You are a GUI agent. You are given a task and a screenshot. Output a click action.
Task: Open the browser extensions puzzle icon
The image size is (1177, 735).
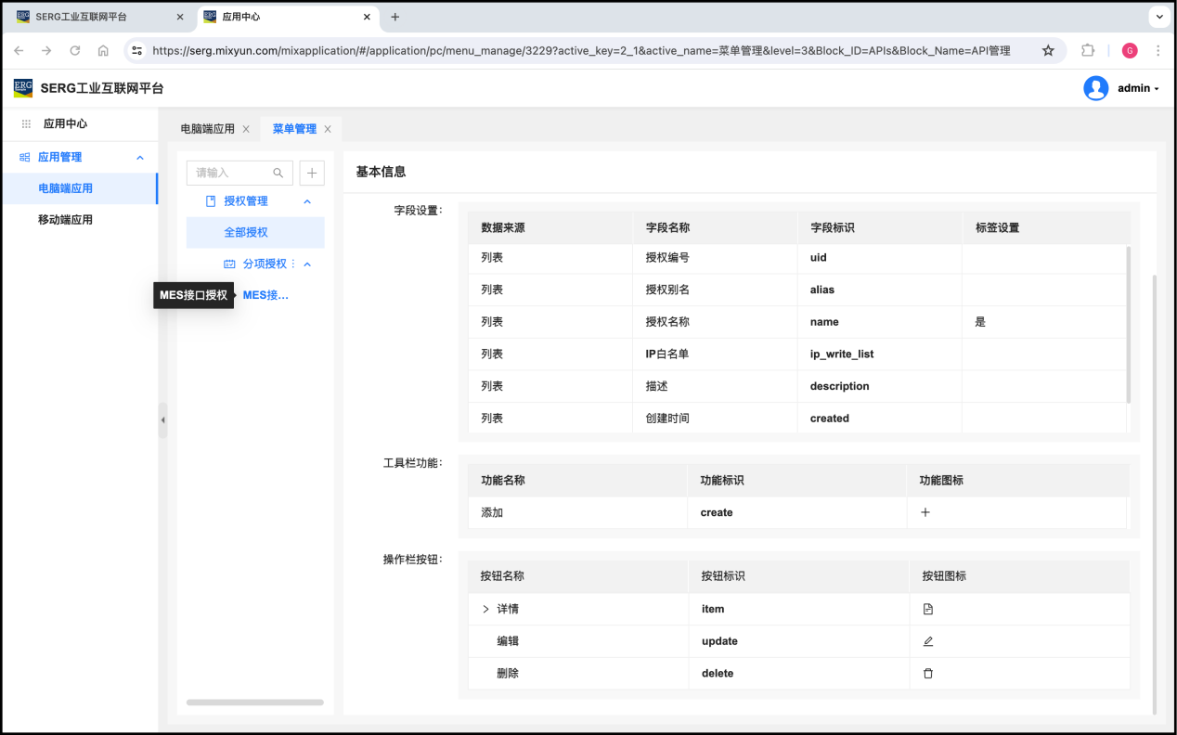[x=1088, y=50]
